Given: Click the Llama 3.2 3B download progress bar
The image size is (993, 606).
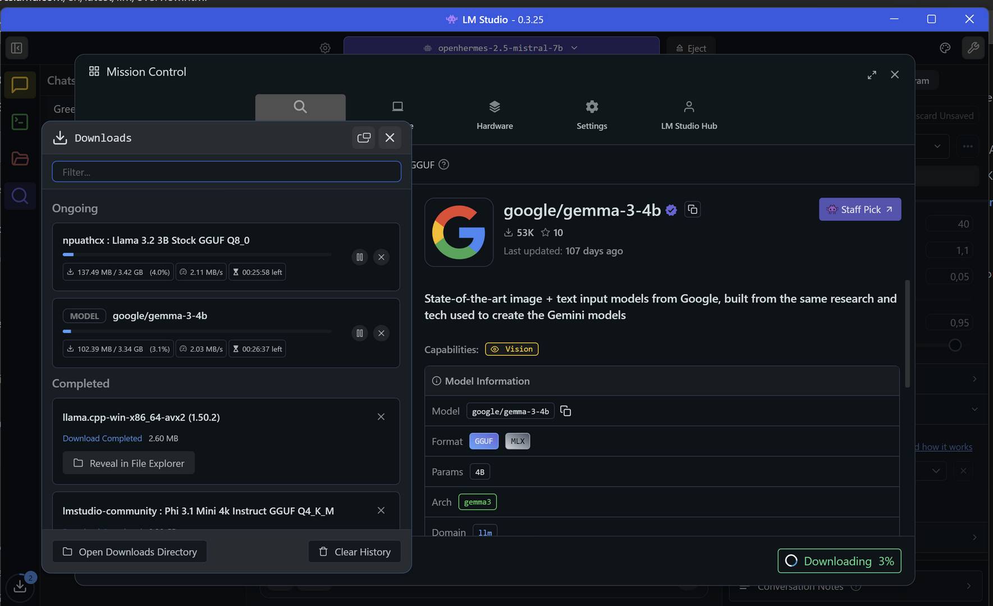Looking at the screenshot, I should (197, 254).
